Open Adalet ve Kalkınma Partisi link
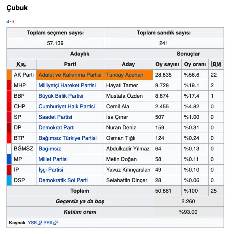The height and width of the screenshot is (234, 243). pyautogui.click(x=70, y=75)
